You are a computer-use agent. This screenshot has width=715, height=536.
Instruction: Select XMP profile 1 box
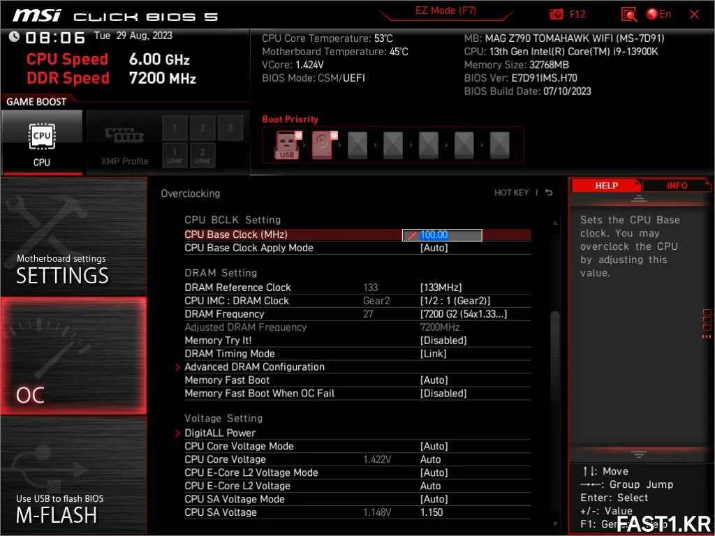(x=175, y=128)
